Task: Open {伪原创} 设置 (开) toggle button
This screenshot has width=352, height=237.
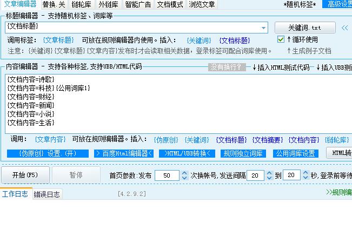Action: [46, 153]
